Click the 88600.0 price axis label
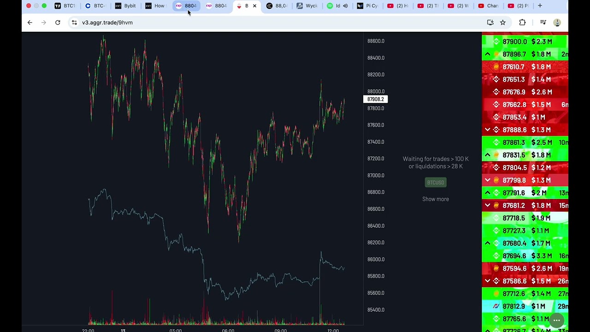Viewport: 590px width, 332px height. coord(376,41)
